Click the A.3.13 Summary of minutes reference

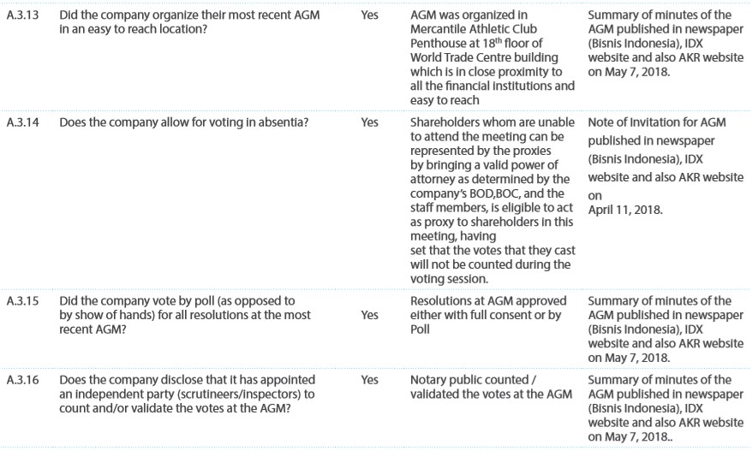coord(665,43)
